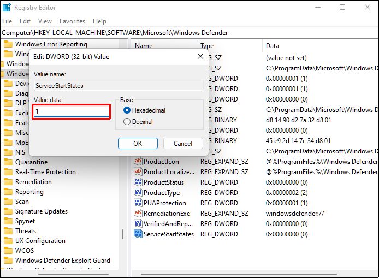
Task: Select the Quarantine folder icon
Action: point(8,162)
